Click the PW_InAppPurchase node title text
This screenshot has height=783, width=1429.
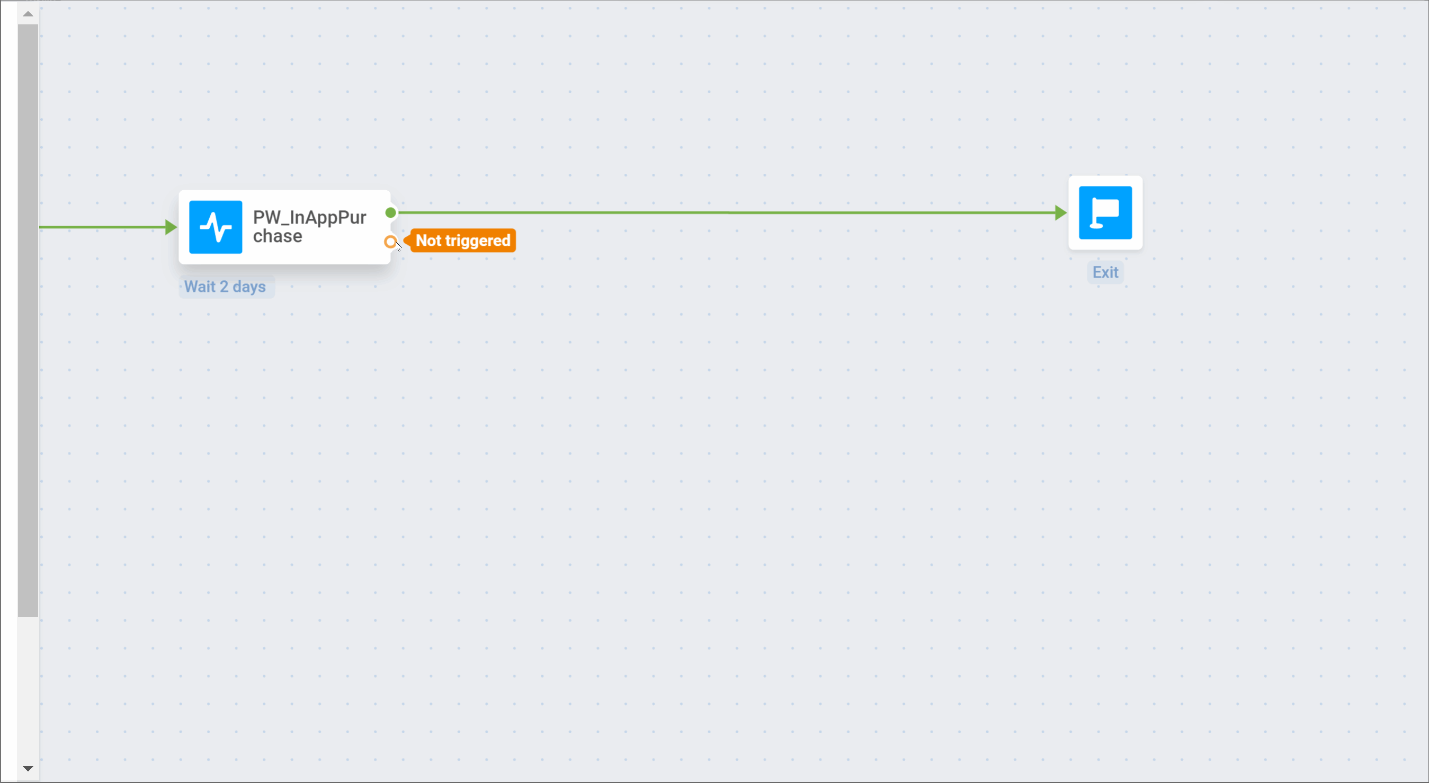(309, 226)
